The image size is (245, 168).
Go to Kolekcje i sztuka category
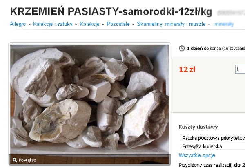(x=53, y=24)
